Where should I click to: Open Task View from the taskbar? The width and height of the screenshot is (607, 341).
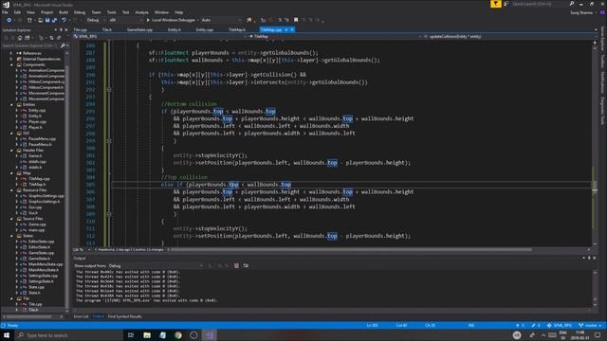coord(131,335)
